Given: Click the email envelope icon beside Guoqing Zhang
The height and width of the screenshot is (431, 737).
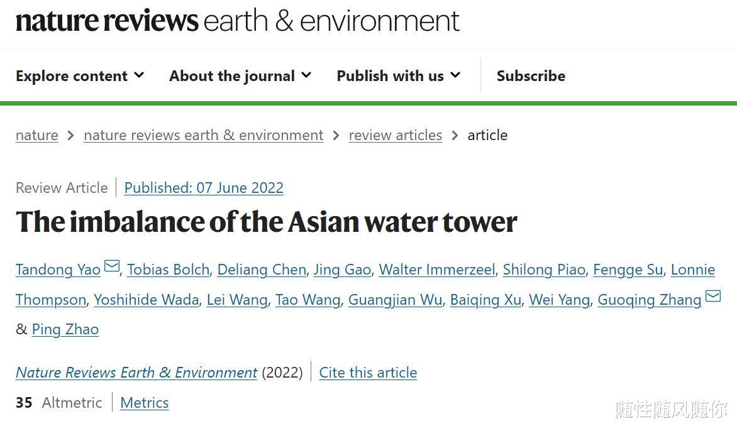Looking at the screenshot, I should coord(713,297).
